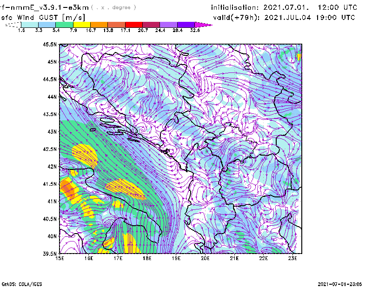Click the legend value '1.6'
The image size is (372, 287).
21,30
